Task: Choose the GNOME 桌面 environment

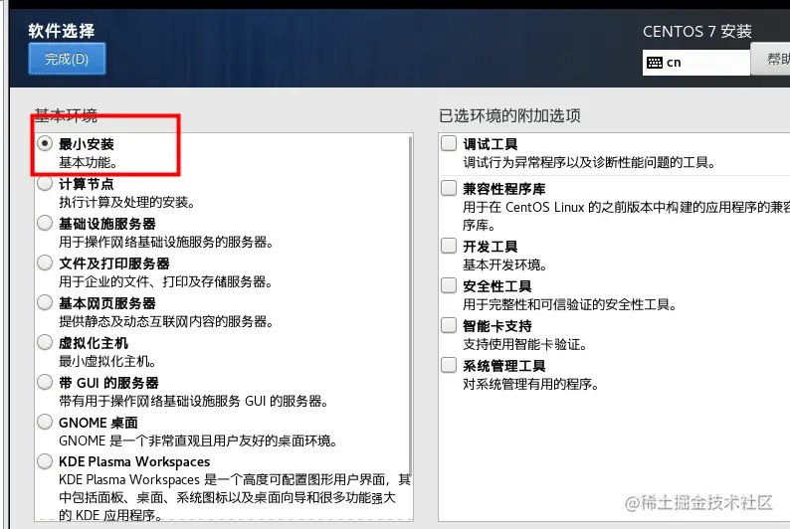Action: [x=45, y=422]
